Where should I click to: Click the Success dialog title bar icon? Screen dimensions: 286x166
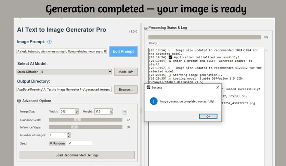click(x=148, y=87)
